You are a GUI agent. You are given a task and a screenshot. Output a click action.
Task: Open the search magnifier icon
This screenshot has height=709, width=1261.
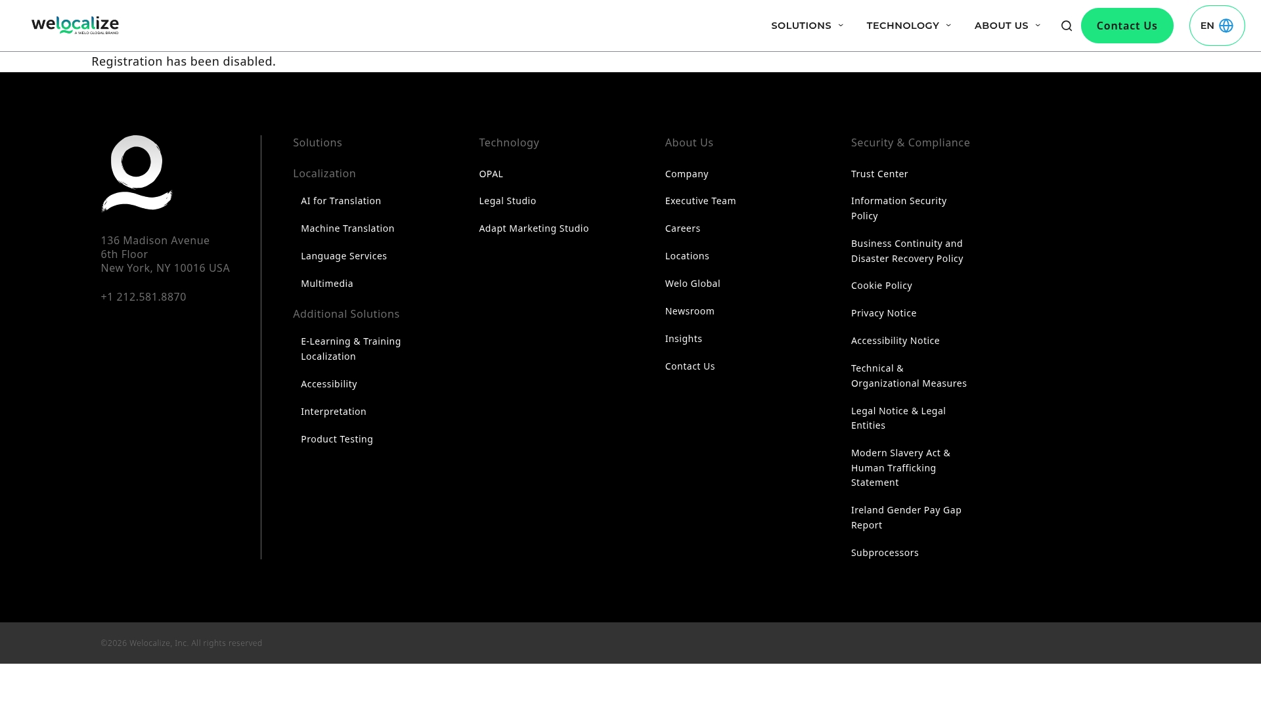1067,26
